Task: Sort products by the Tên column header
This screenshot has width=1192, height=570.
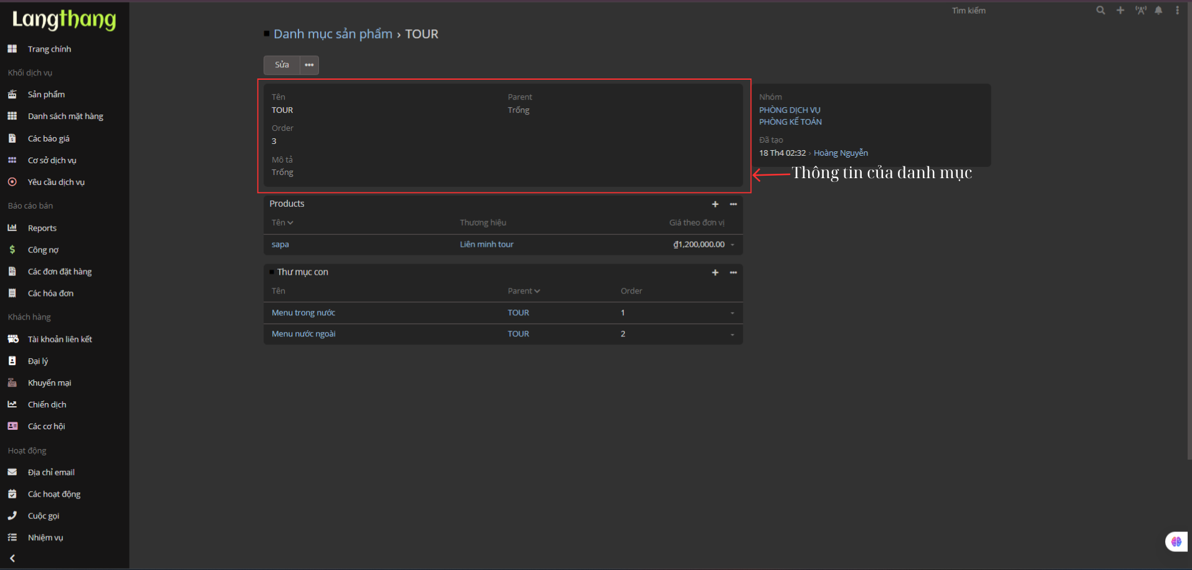Action: pyautogui.click(x=282, y=222)
